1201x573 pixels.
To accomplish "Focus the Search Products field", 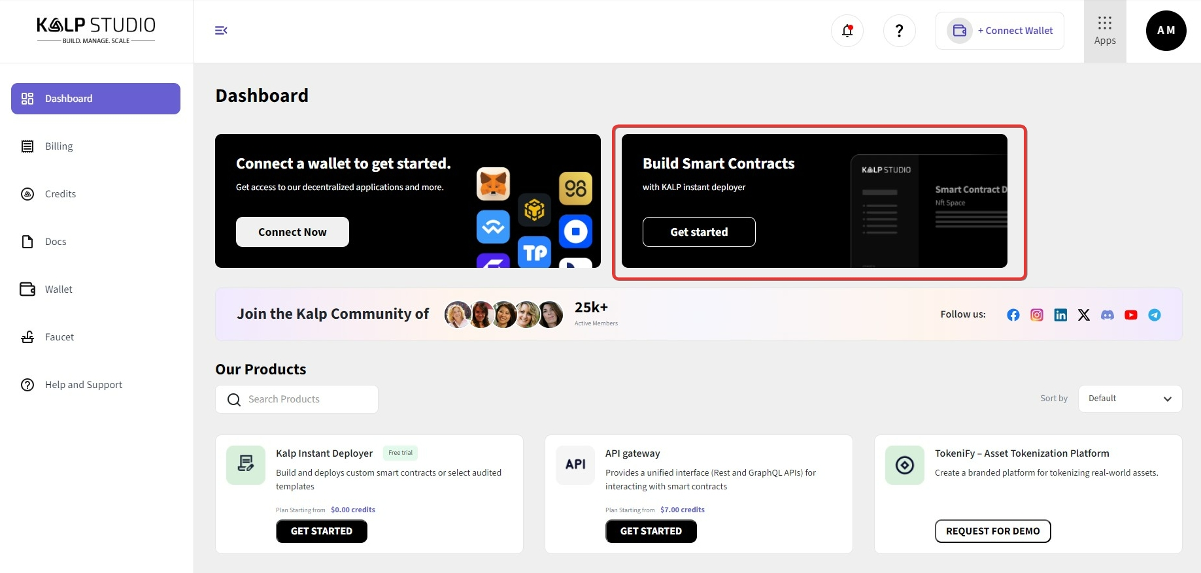I will (307, 399).
